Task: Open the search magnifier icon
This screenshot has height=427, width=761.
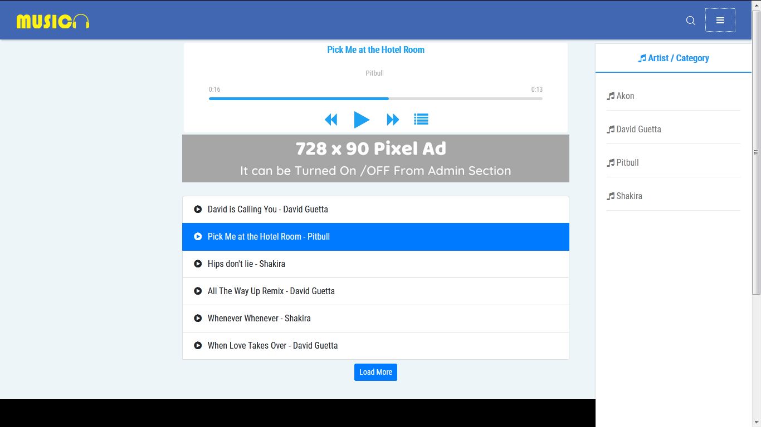Action: [x=691, y=21]
